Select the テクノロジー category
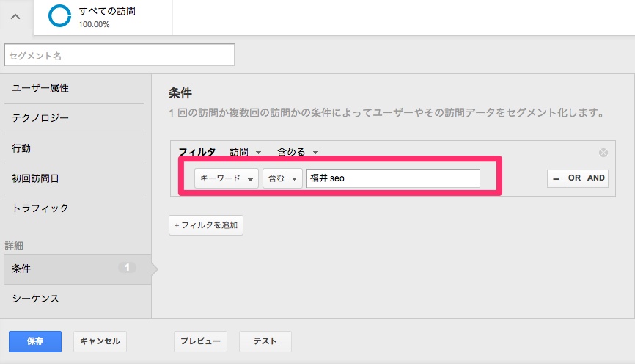The width and height of the screenshot is (635, 364). (x=76, y=118)
